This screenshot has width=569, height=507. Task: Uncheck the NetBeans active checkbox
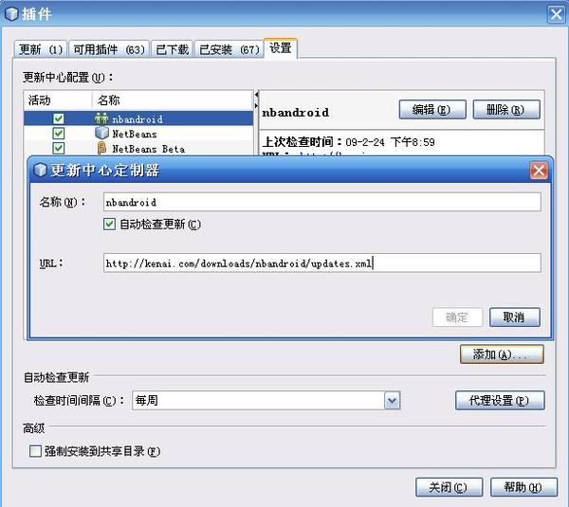click(x=59, y=134)
